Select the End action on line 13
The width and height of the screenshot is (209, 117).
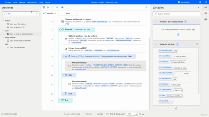(x=65, y=100)
